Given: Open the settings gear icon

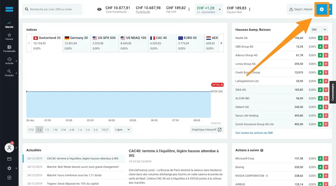Looking at the screenshot, I should (x=9, y=168).
